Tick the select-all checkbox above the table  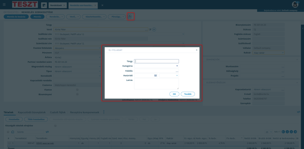pyautogui.click(x=8, y=132)
